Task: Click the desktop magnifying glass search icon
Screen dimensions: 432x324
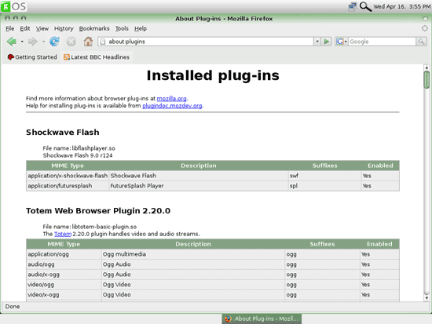Action: click(x=365, y=6)
